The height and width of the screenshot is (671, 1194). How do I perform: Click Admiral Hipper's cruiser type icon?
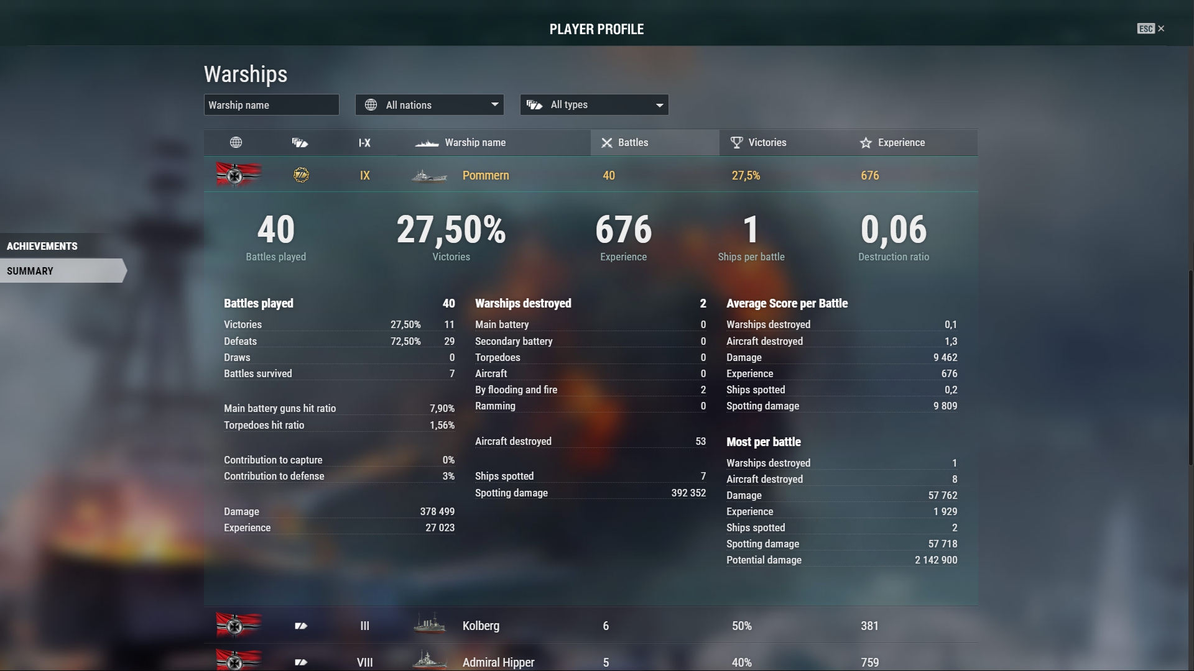(x=301, y=662)
